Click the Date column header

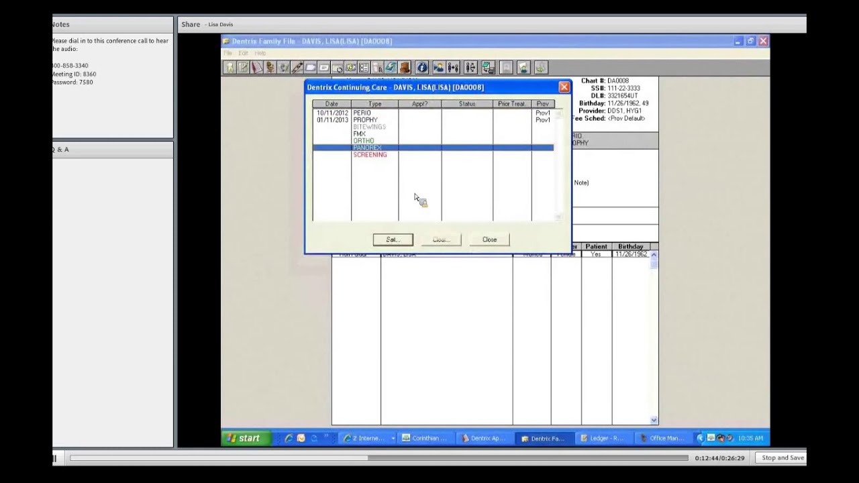pos(332,104)
